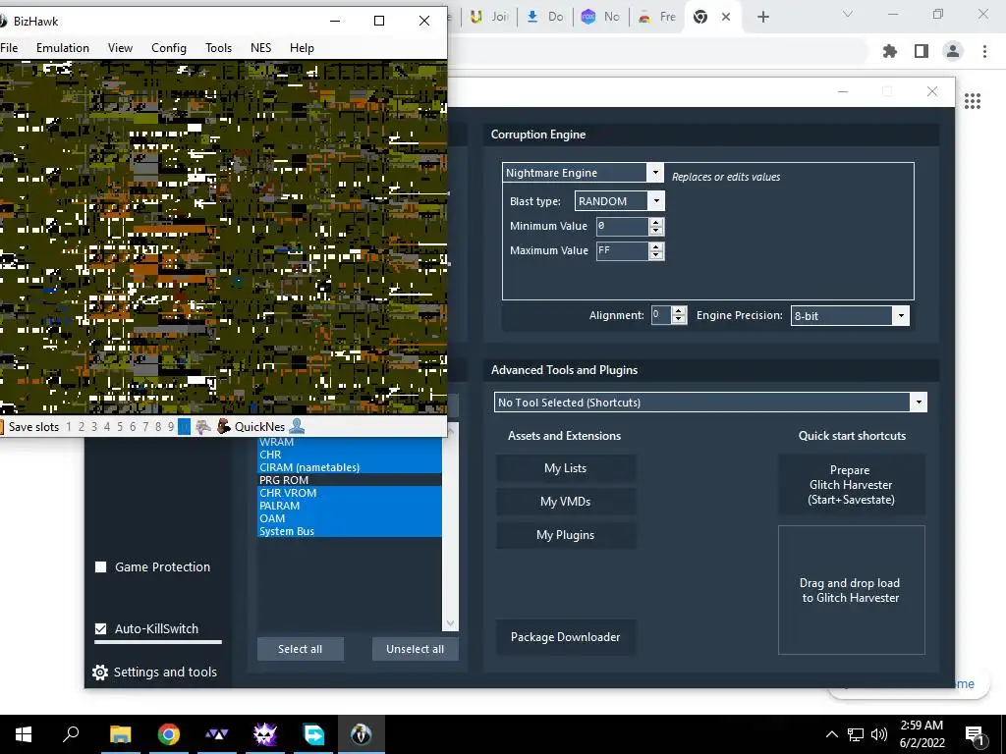Image resolution: width=1006 pixels, height=754 pixels.
Task: Open the notification center icon
Action: (x=974, y=734)
